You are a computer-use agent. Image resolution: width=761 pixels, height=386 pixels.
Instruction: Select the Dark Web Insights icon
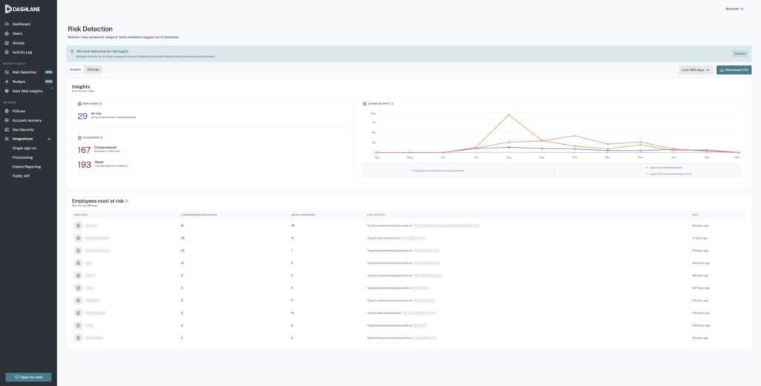7,91
